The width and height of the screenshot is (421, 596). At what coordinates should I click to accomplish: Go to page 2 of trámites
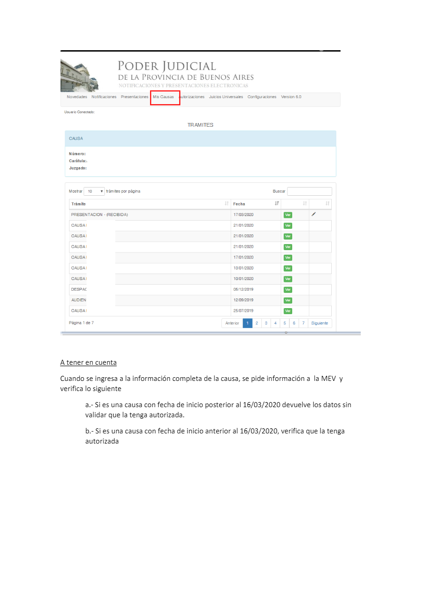click(257, 323)
